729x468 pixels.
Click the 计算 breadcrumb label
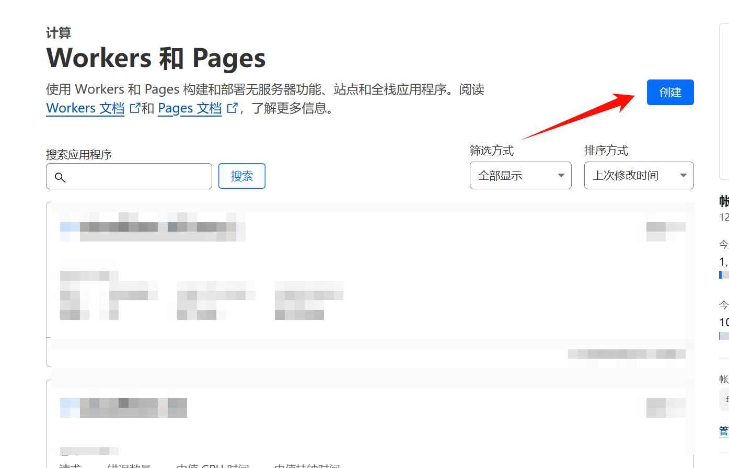tap(59, 33)
